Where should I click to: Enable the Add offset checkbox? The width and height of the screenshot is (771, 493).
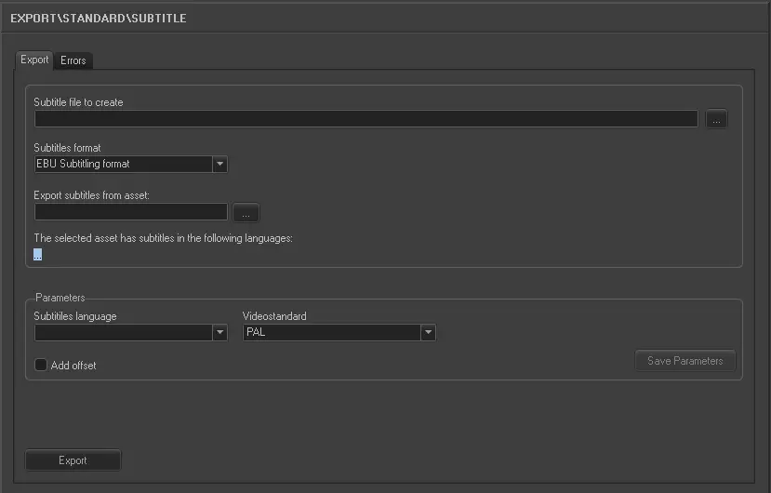pos(41,366)
